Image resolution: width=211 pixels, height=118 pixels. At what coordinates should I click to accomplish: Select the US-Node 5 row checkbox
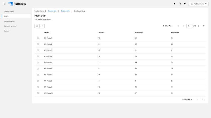pos(38,63)
